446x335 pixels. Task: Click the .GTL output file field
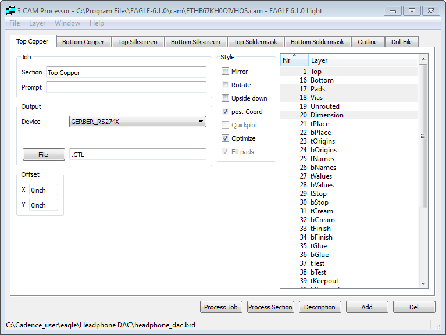[x=138, y=155]
